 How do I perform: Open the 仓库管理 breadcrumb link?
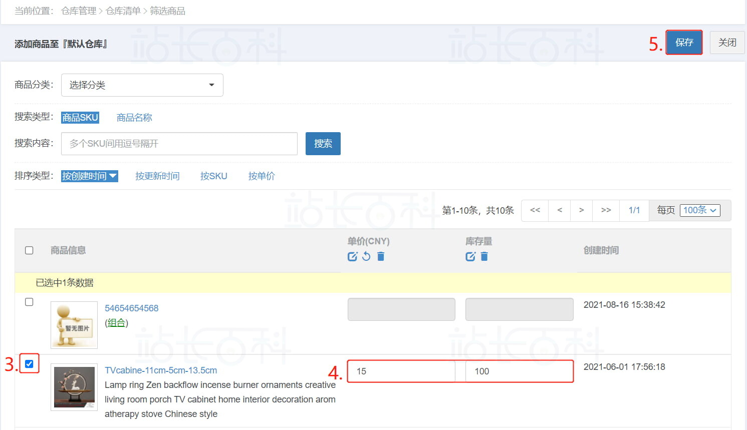click(x=79, y=11)
